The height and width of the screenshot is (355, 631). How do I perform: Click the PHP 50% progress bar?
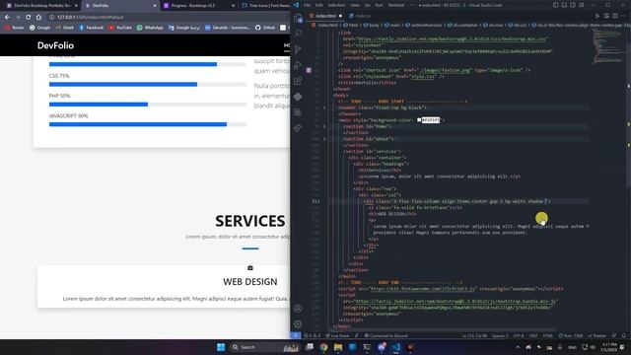coord(147,105)
